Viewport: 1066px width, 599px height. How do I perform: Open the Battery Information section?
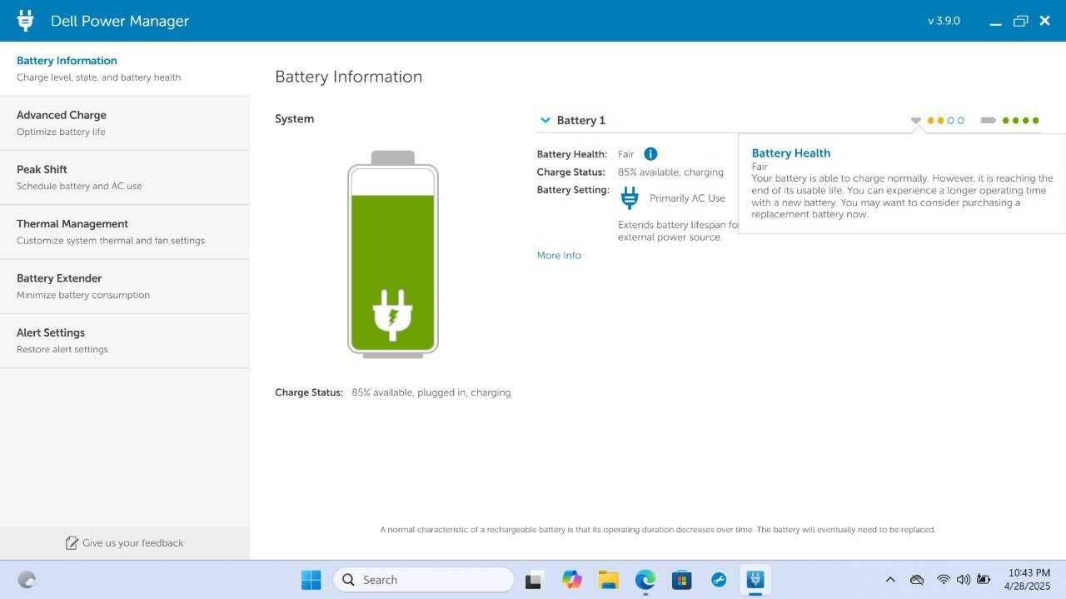tap(125, 68)
